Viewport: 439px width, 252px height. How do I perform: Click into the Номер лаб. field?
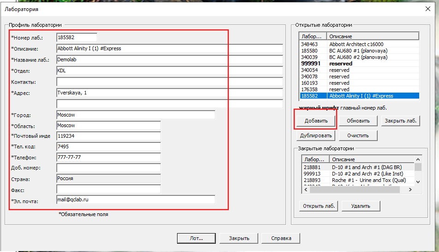click(77, 38)
